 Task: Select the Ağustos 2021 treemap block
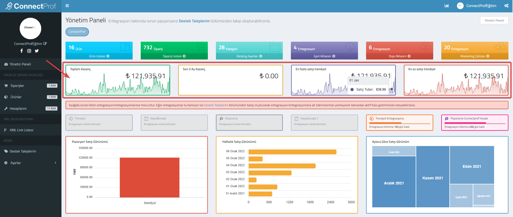point(484,195)
